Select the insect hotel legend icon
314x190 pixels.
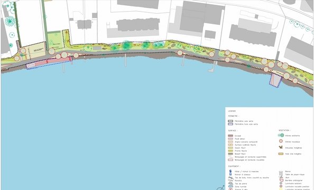(230, 171)
